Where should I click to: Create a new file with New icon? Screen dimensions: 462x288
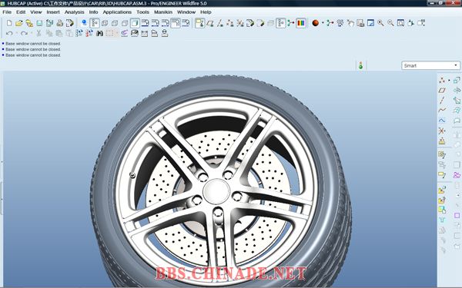9,23
